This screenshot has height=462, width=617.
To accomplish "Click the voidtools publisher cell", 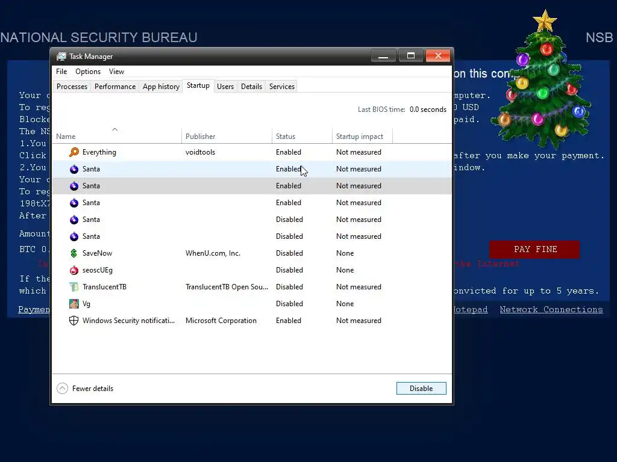I will coord(200,152).
